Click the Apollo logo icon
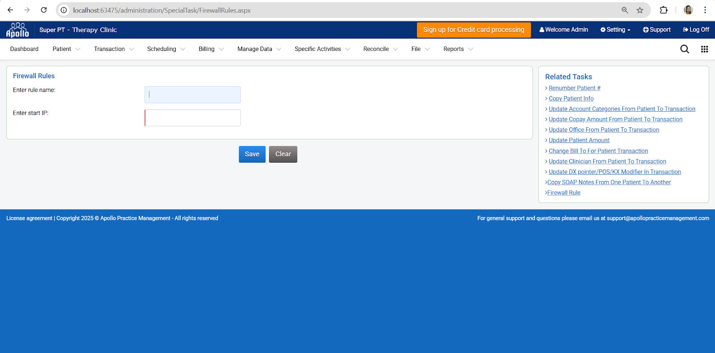This screenshot has width=715, height=353. (x=17, y=30)
